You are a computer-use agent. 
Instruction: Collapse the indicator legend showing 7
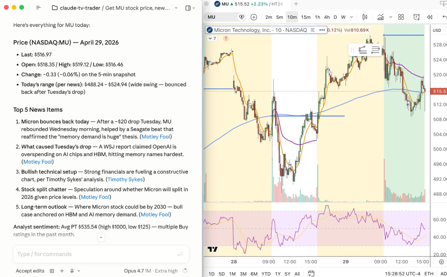tap(212, 38)
